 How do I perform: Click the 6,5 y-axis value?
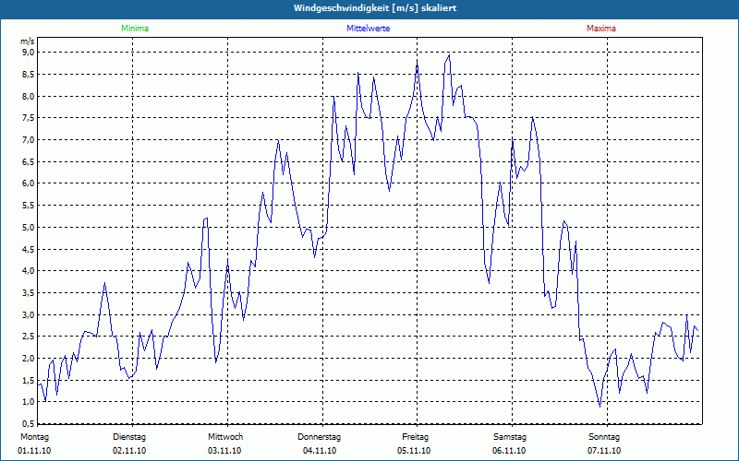[29, 161]
